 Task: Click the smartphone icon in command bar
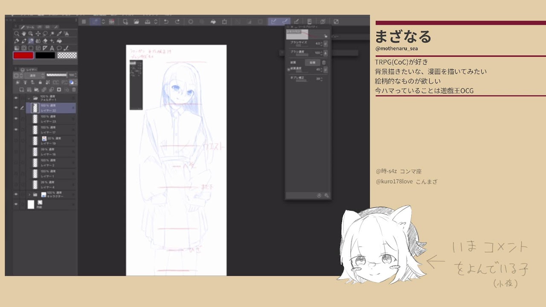pos(309,21)
